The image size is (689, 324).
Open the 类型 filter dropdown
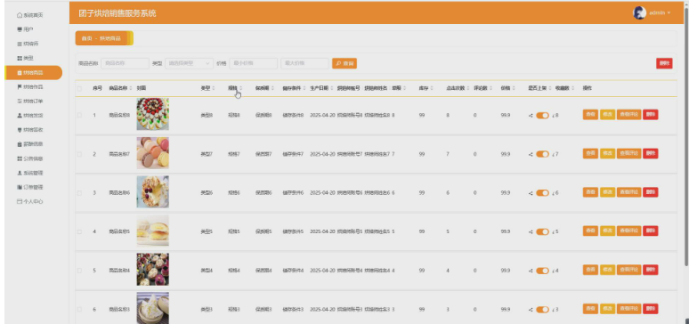[189, 63]
